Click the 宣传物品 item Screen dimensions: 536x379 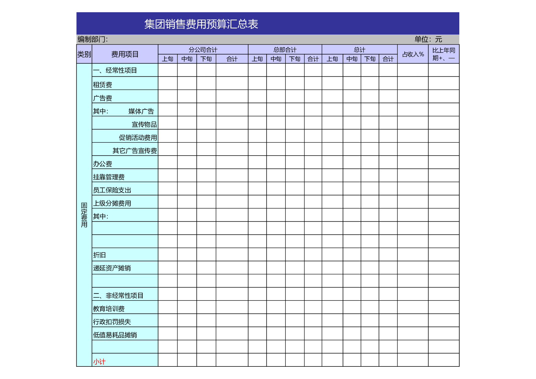144,124
